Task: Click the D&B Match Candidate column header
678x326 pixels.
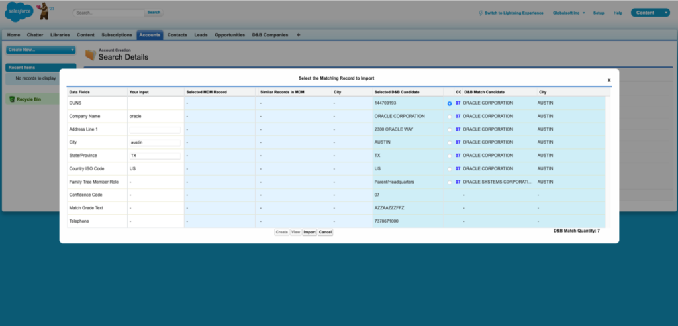Action: coord(499,92)
